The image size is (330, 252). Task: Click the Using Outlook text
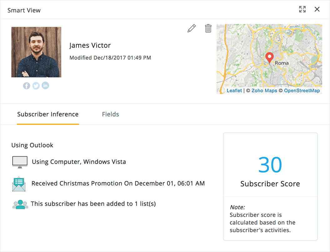coord(32,145)
